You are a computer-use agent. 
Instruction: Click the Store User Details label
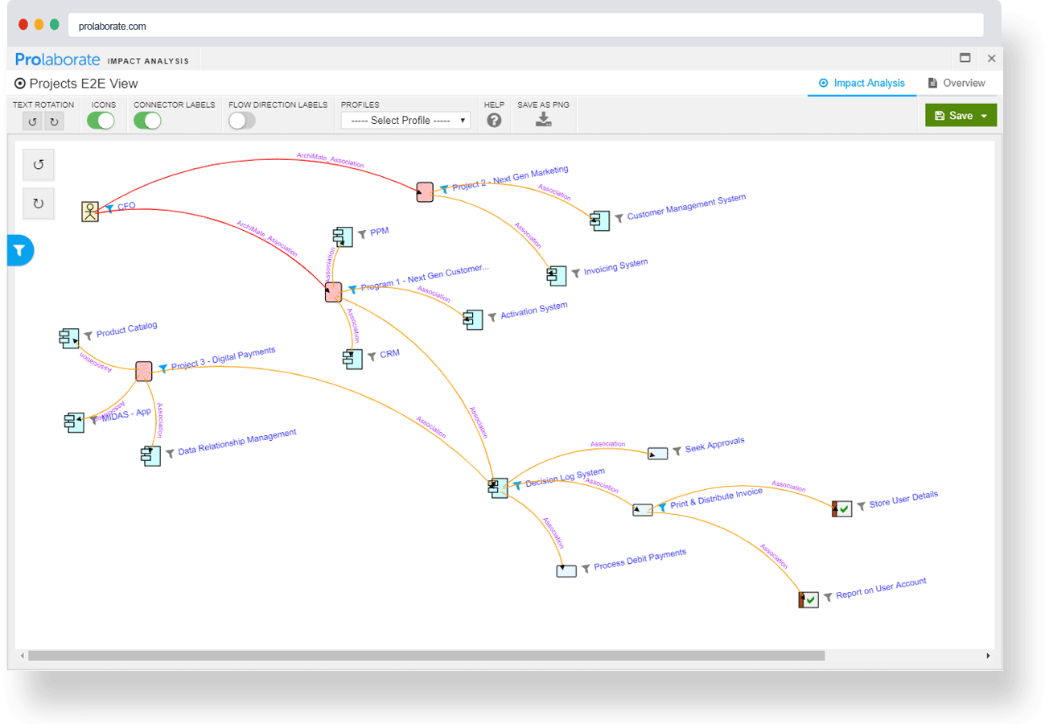903,500
